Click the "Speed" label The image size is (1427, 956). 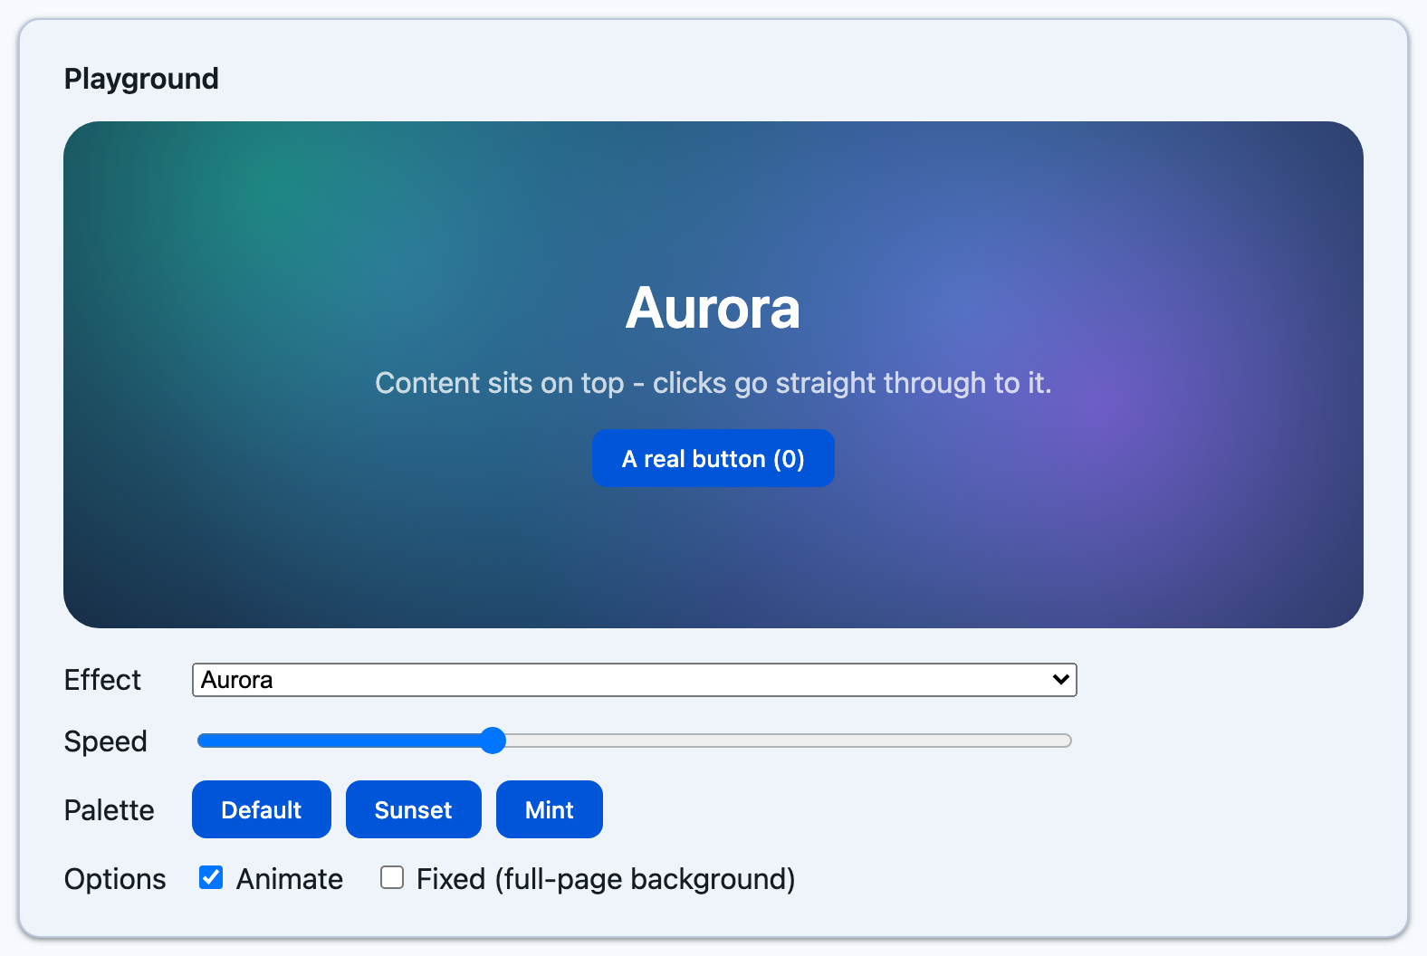(106, 741)
